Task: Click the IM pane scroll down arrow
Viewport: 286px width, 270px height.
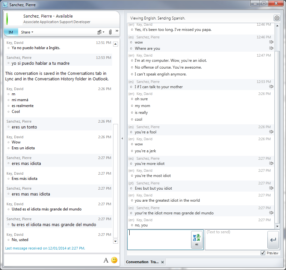Action: coord(115,241)
